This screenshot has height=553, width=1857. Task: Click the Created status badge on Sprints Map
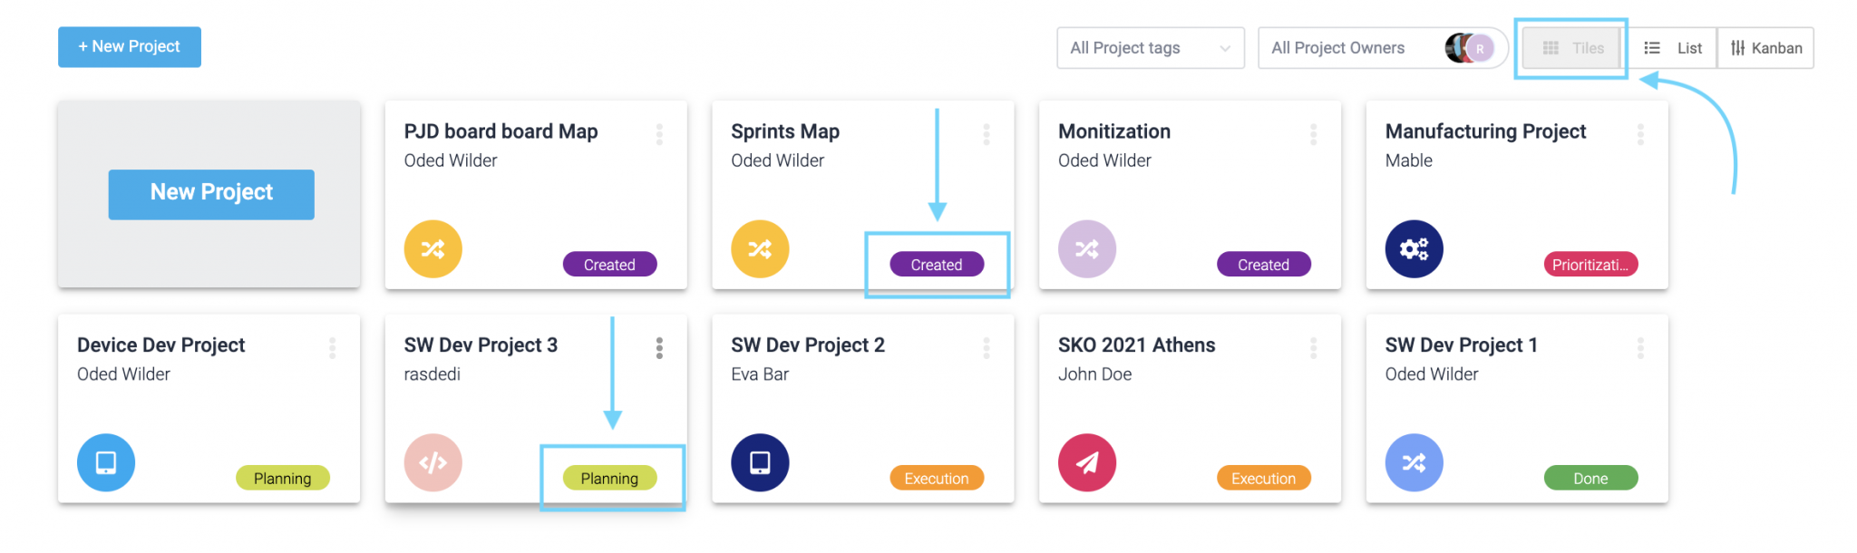pyautogui.click(x=937, y=265)
